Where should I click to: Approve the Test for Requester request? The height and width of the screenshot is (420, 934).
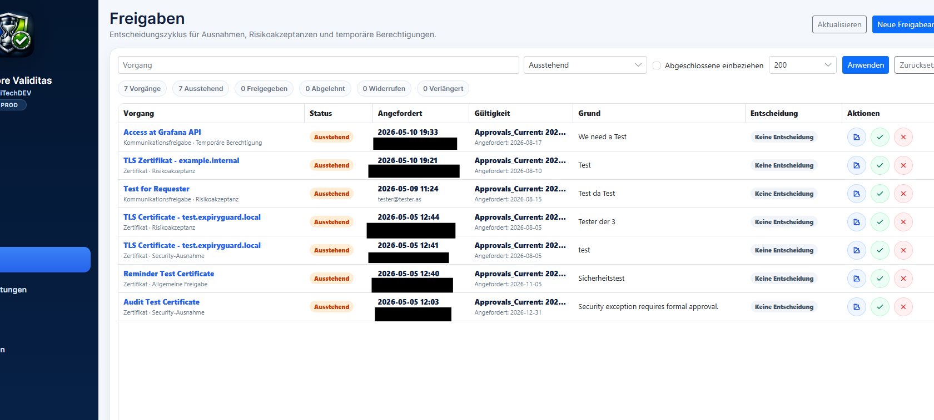(880, 194)
